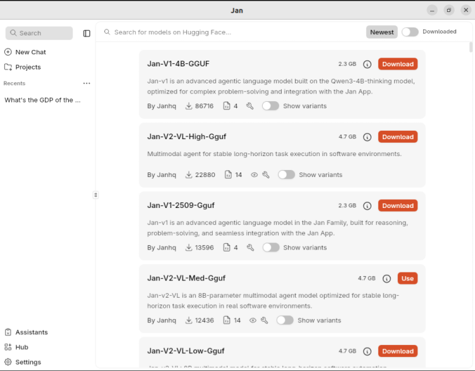
Task: Focus the sidebar Search field
Action: (x=39, y=33)
